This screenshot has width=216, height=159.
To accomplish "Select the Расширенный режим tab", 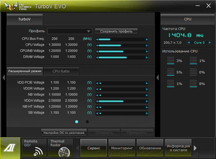I will pos(25,71).
